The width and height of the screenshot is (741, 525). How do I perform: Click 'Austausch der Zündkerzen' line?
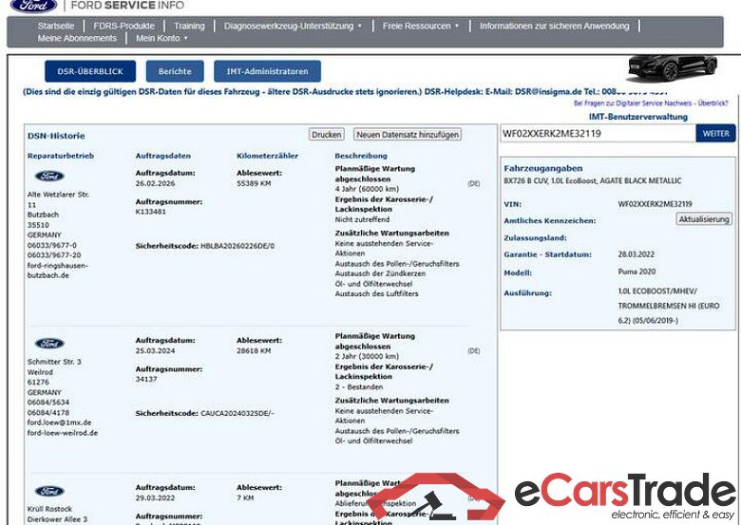(380, 273)
